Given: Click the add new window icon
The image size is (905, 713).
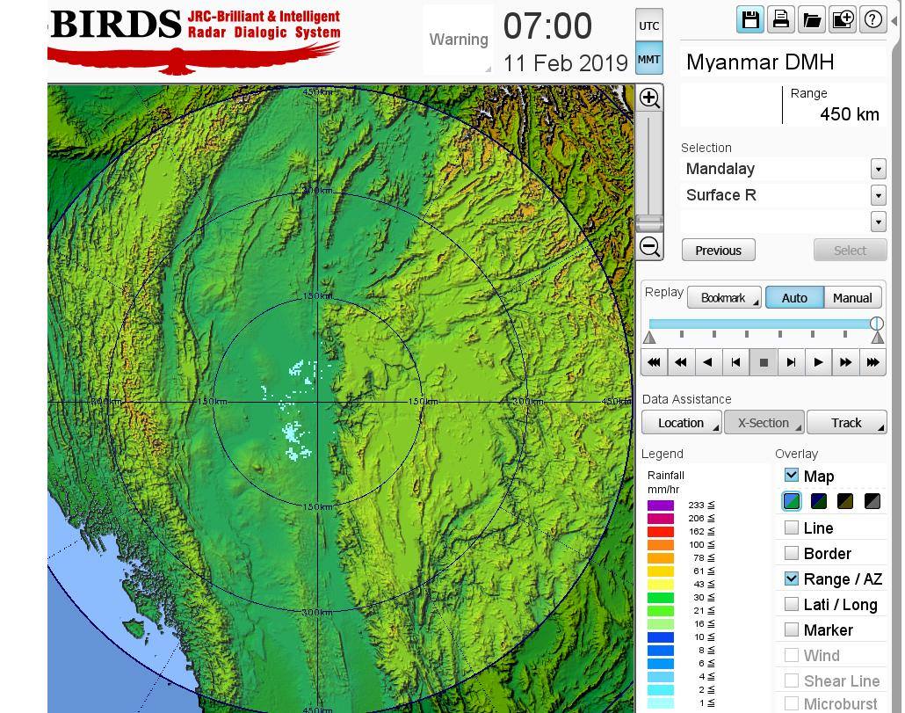Looking at the screenshot, I should [842, 19].
